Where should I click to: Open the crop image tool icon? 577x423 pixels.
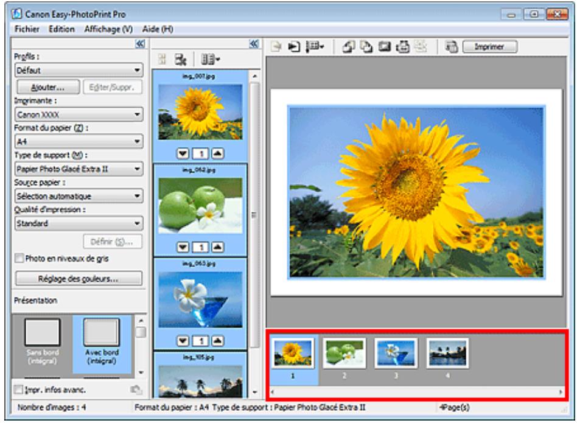coord(384,47)
